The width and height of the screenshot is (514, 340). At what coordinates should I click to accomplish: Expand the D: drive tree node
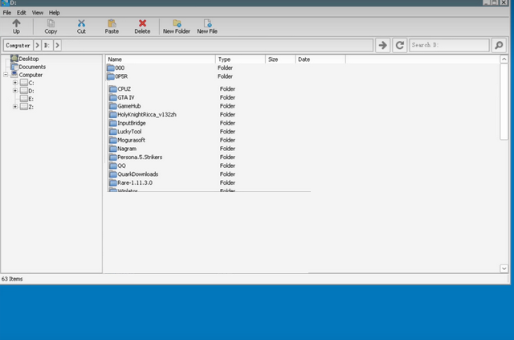coord(14,91)
